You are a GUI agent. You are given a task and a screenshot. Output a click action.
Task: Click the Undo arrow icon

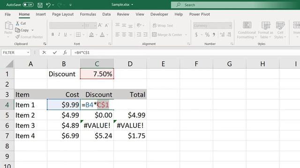48,5
